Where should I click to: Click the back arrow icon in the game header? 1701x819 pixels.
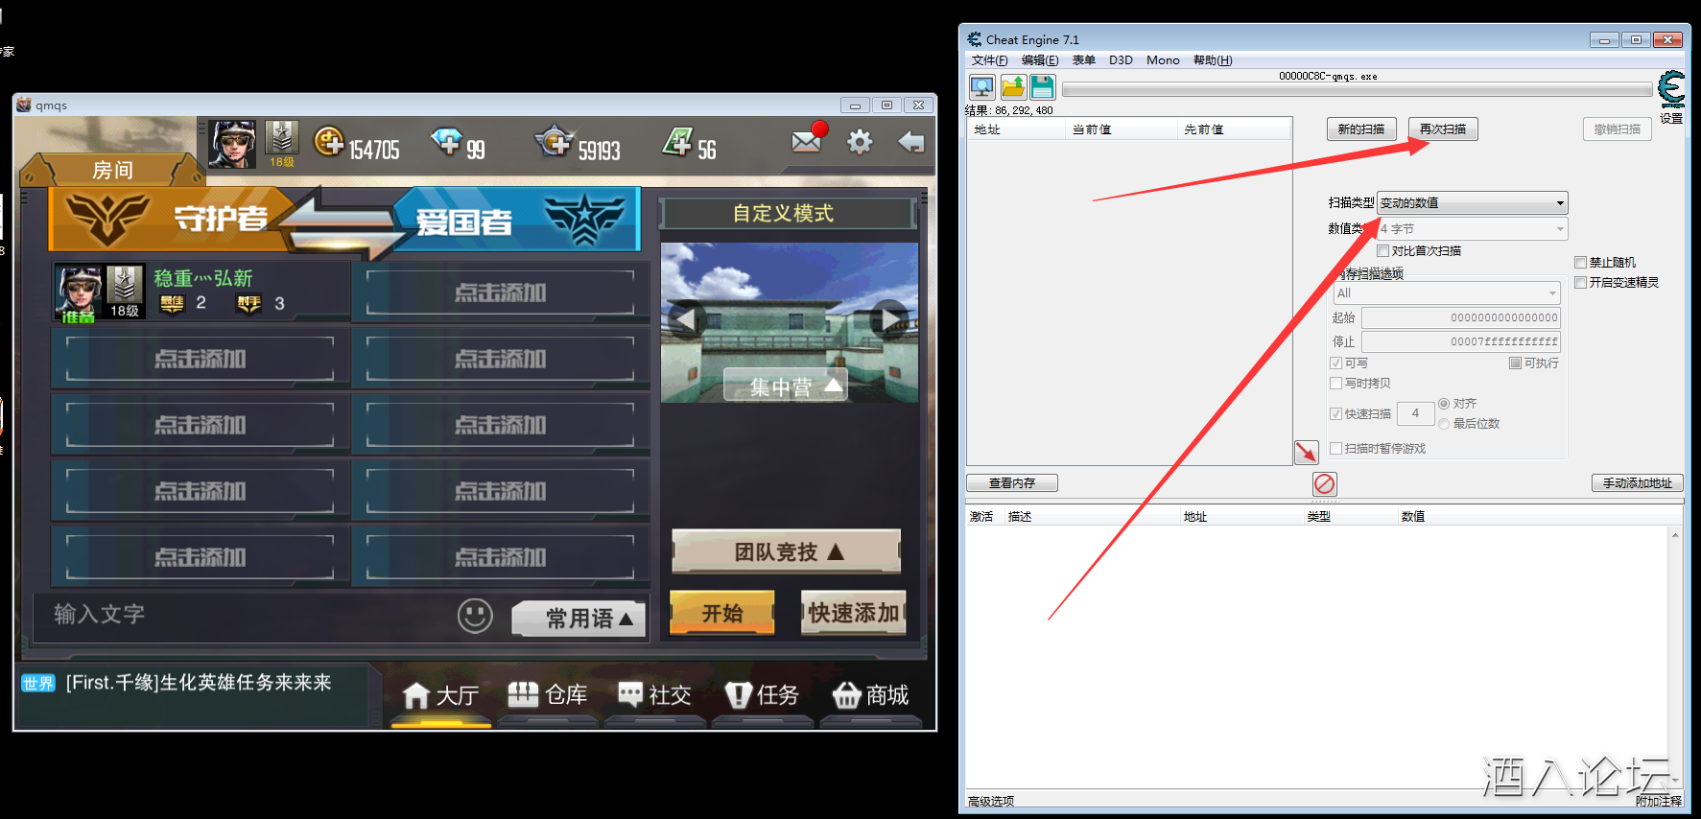910,142
